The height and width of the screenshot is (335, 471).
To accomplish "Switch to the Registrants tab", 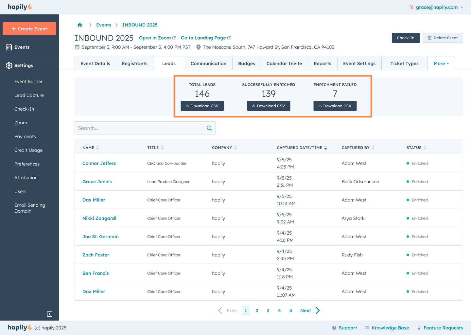I will click(134, 63).
